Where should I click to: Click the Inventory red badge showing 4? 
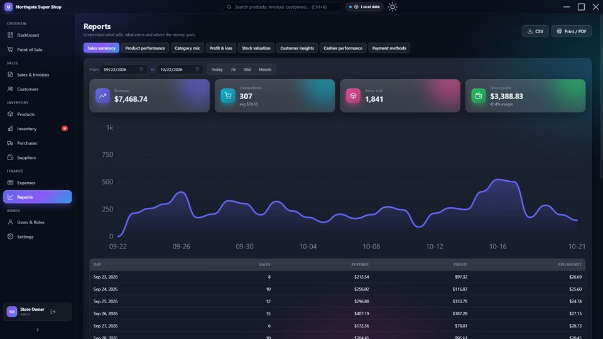[x=65, y=128]
